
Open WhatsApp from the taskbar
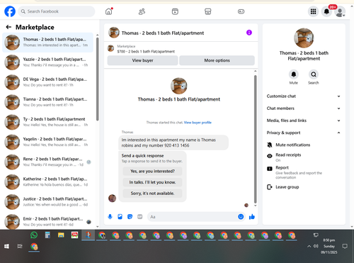click(34, 235)
